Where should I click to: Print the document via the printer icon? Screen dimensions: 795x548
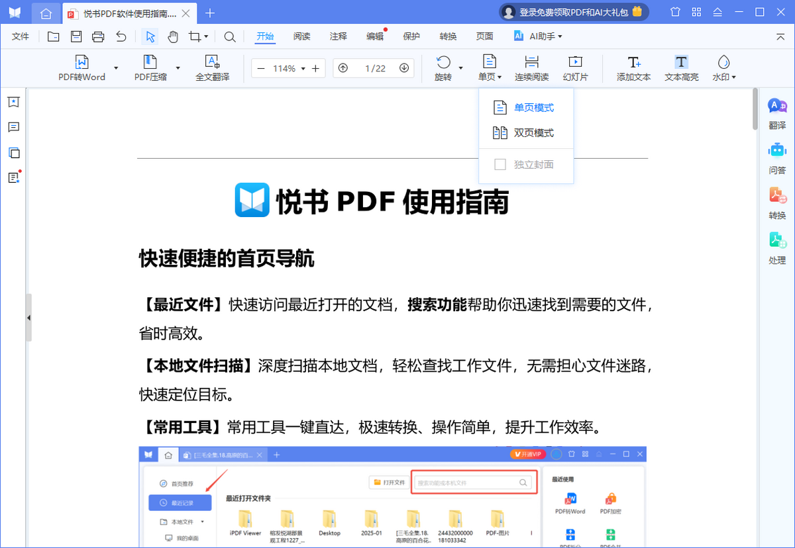[x=98, y=36]
